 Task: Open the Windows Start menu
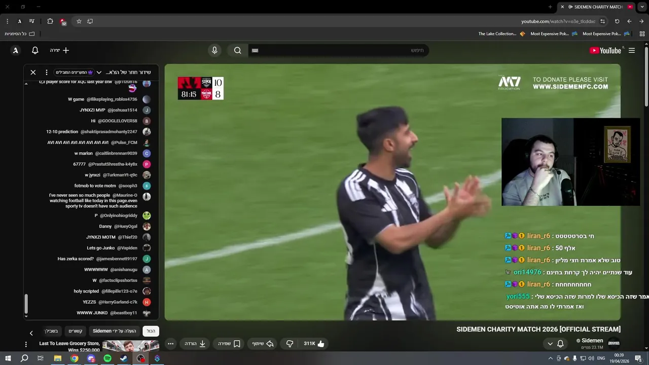point(8,358)
